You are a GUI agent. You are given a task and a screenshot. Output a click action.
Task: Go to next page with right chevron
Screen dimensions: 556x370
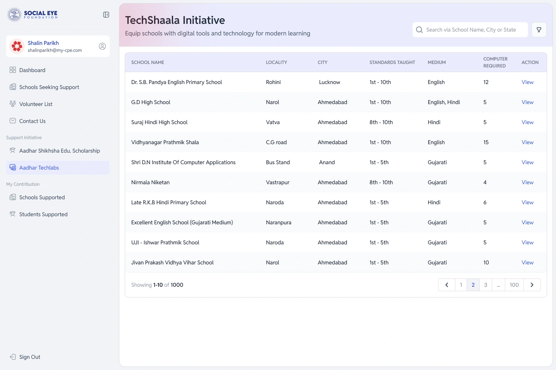tap(532, 285)
